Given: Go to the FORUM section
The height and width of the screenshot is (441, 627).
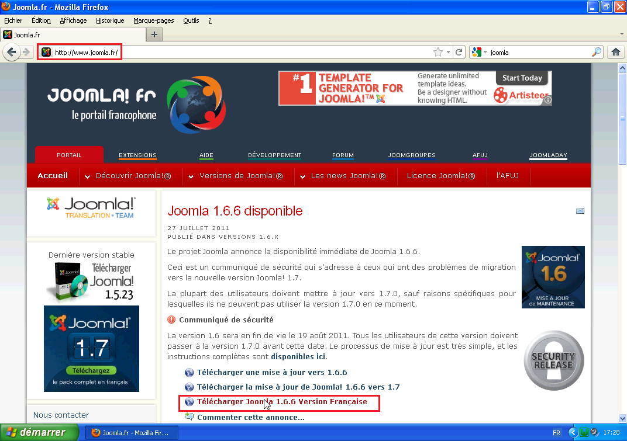Looking at the screenshot, I should pos(343,155).
